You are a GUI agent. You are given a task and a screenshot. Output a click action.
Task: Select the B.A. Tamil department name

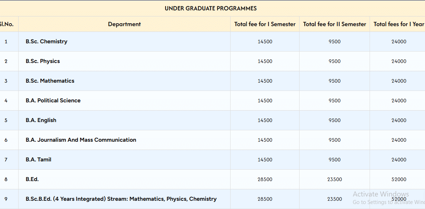click(x=39, y=160)
